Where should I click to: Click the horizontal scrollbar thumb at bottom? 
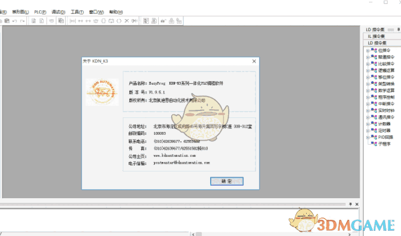[x=199, y=234]
